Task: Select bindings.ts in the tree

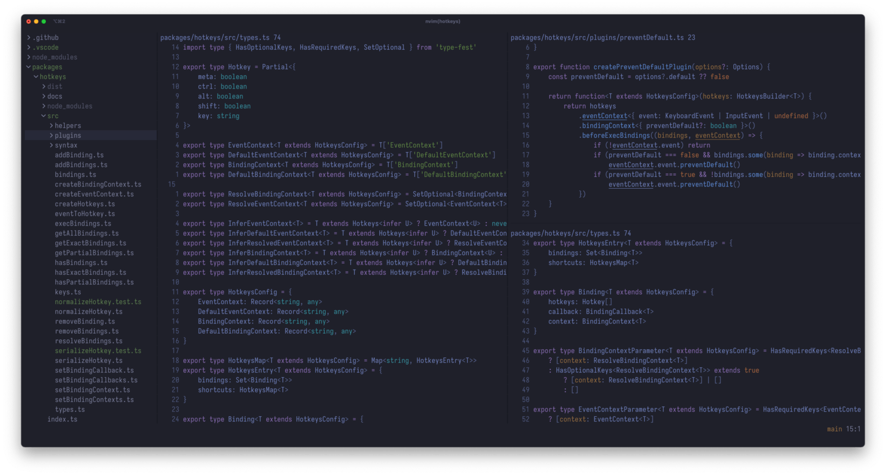Action: tap(75, 175)
